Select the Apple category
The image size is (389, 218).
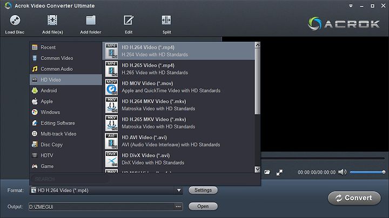pos(66,101)
